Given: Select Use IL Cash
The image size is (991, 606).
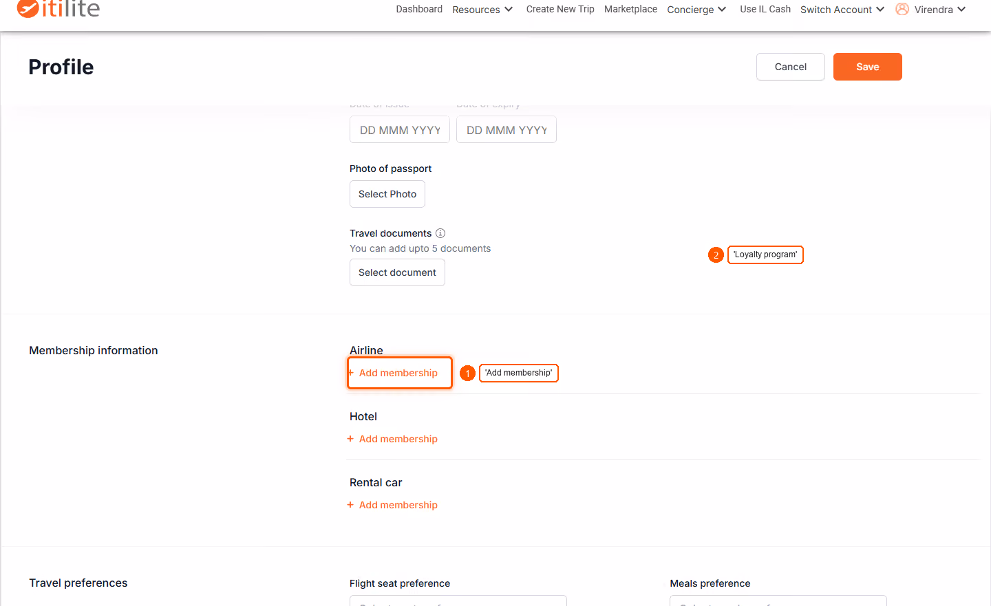Looking at the screenshot, I should 765,9.
